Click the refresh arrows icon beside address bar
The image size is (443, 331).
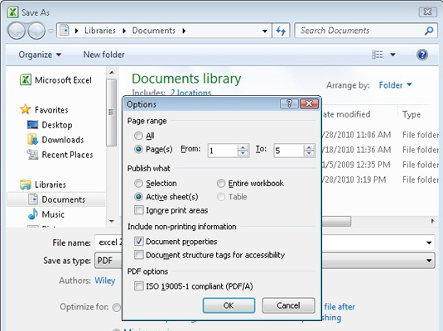pyautogui.click(x=281, y=31)
